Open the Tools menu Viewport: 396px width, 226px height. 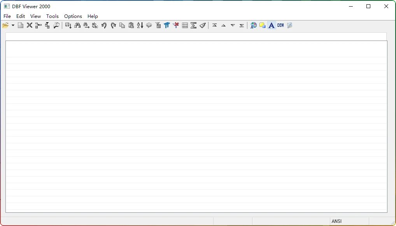(52, 16)
